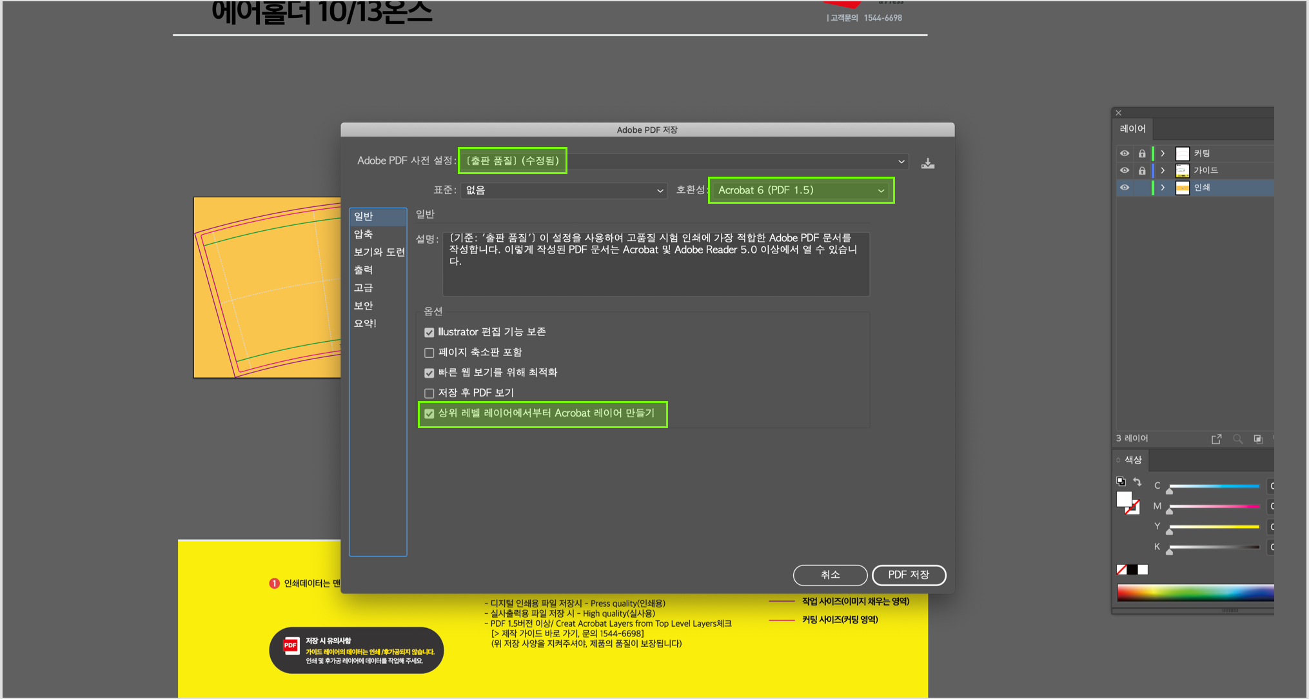1309x699 pixels.
Task: Click the orange cup holder artwork on canvas
Action: click(267, 288)
